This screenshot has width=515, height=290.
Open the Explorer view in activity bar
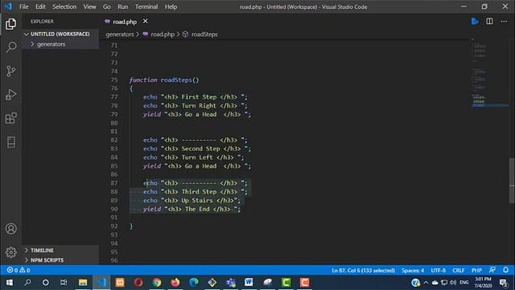[10, 24]
